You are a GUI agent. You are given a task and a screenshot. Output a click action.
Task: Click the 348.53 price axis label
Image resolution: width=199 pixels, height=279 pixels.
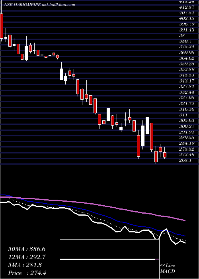[187, 75]
